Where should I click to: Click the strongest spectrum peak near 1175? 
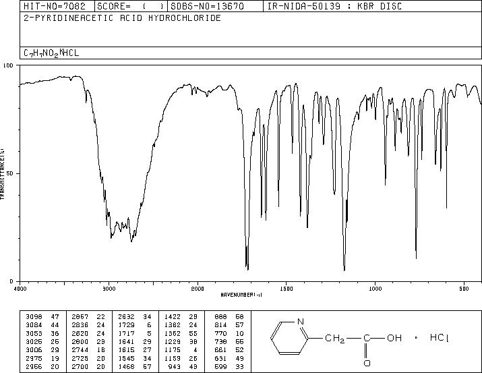344,268
